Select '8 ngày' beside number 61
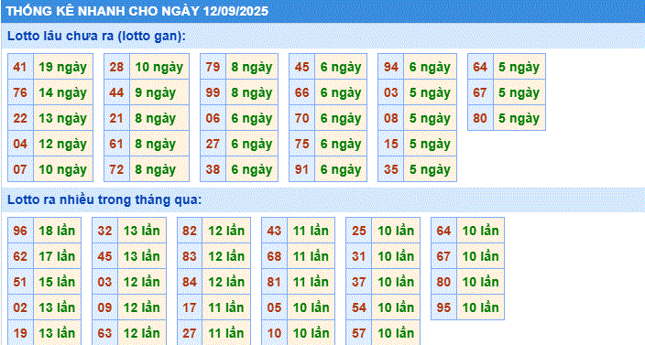Viewport: 645px width, 345px height. 159,144
